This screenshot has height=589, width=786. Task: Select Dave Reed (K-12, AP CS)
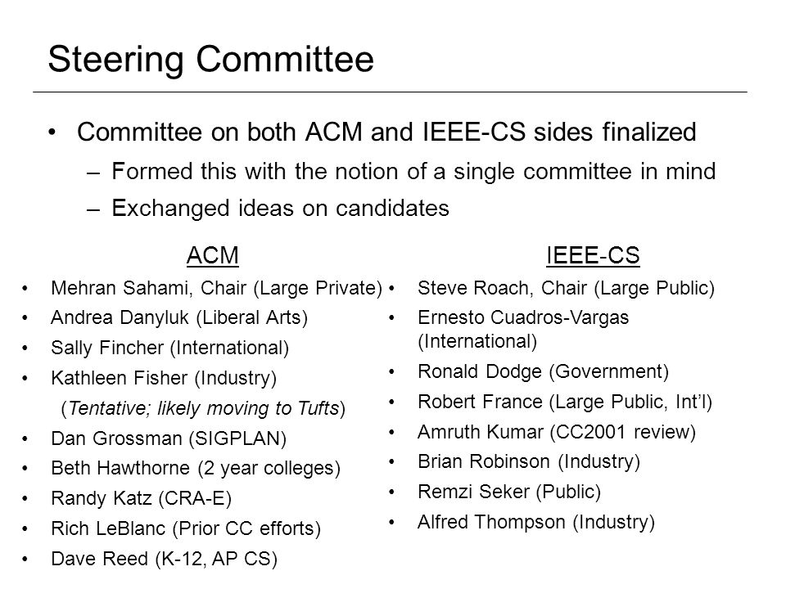(x=164, y=559)
